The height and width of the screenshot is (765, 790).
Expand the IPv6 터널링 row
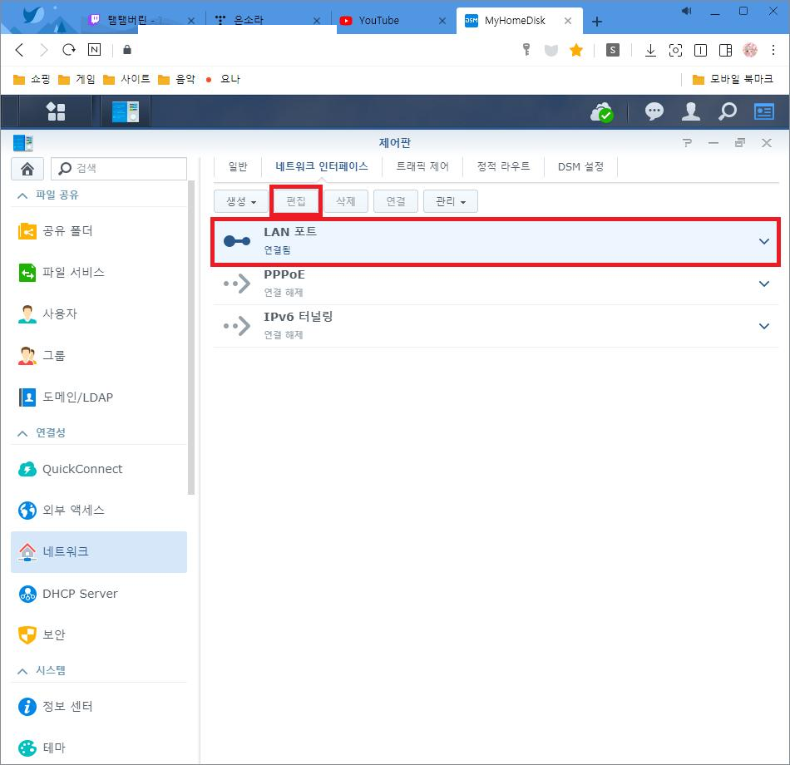[x=764, y=326]
